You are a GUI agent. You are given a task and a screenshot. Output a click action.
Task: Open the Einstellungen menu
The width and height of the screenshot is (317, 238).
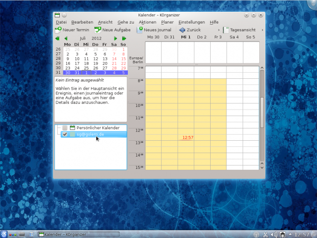coord(191,22)
